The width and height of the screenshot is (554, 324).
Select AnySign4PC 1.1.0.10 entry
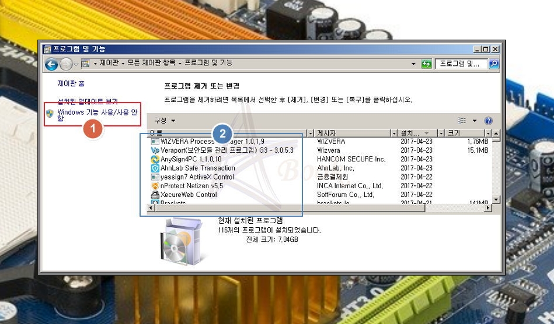point(191,159)
